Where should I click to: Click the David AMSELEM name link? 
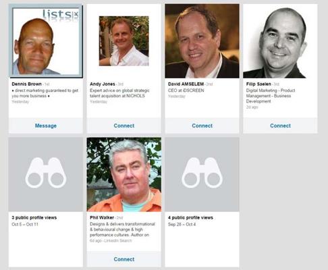[x=186, y=84]
